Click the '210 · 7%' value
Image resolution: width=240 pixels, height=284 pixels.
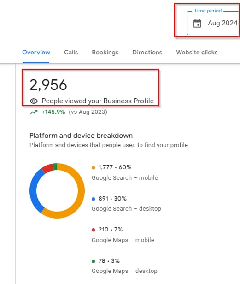(111, 230)
